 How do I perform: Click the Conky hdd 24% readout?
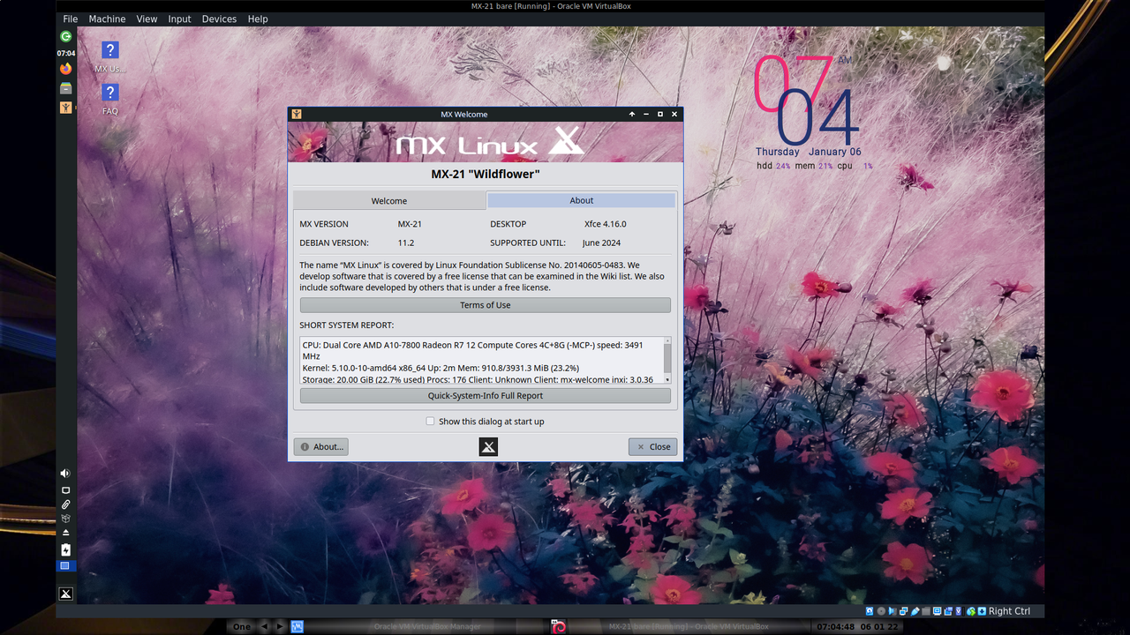773,166
